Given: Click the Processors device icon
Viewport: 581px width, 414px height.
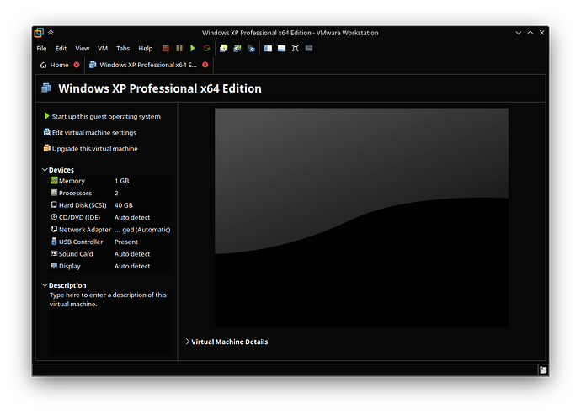Looking at the screenshot, I should (54, 193).
